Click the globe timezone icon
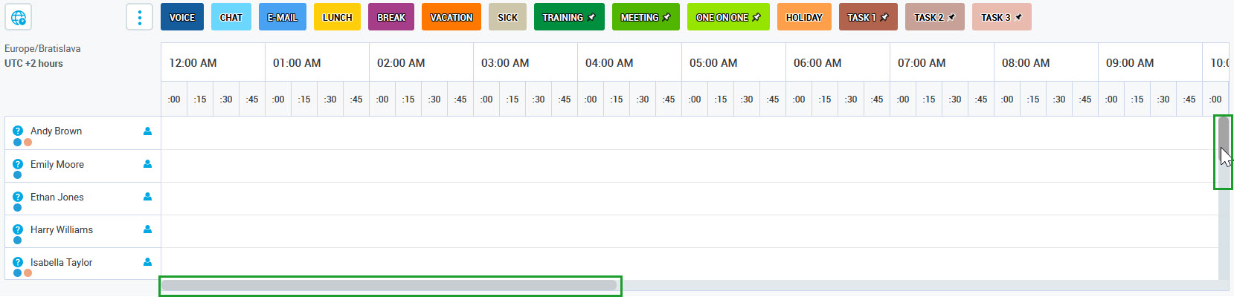Image resolution: width=1234 pixels, height=297 pixels. click(x=19, y=17)
